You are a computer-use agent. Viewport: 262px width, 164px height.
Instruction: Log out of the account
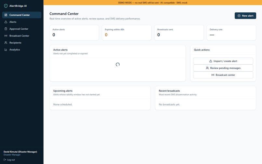pos(9,160)
